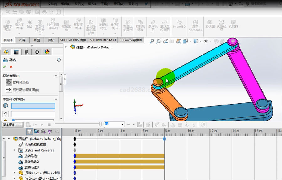Image resolution: width=282 pixels, height=180 pixels.
Task: Collapse the 马达类型 section chevron
Action: pyautogui.click(x=56, y=76)
